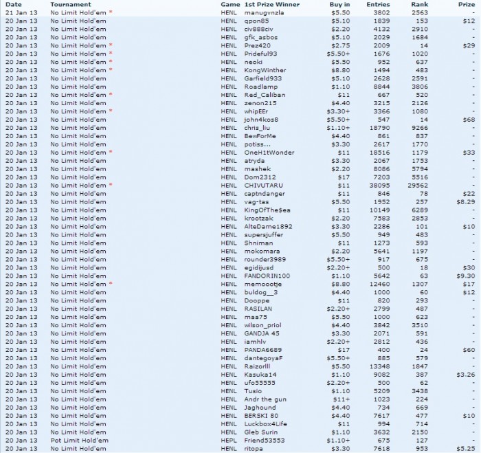481x453 pixels.
Task: Select winner name chris_liu
Action: [x=257, y=128]
